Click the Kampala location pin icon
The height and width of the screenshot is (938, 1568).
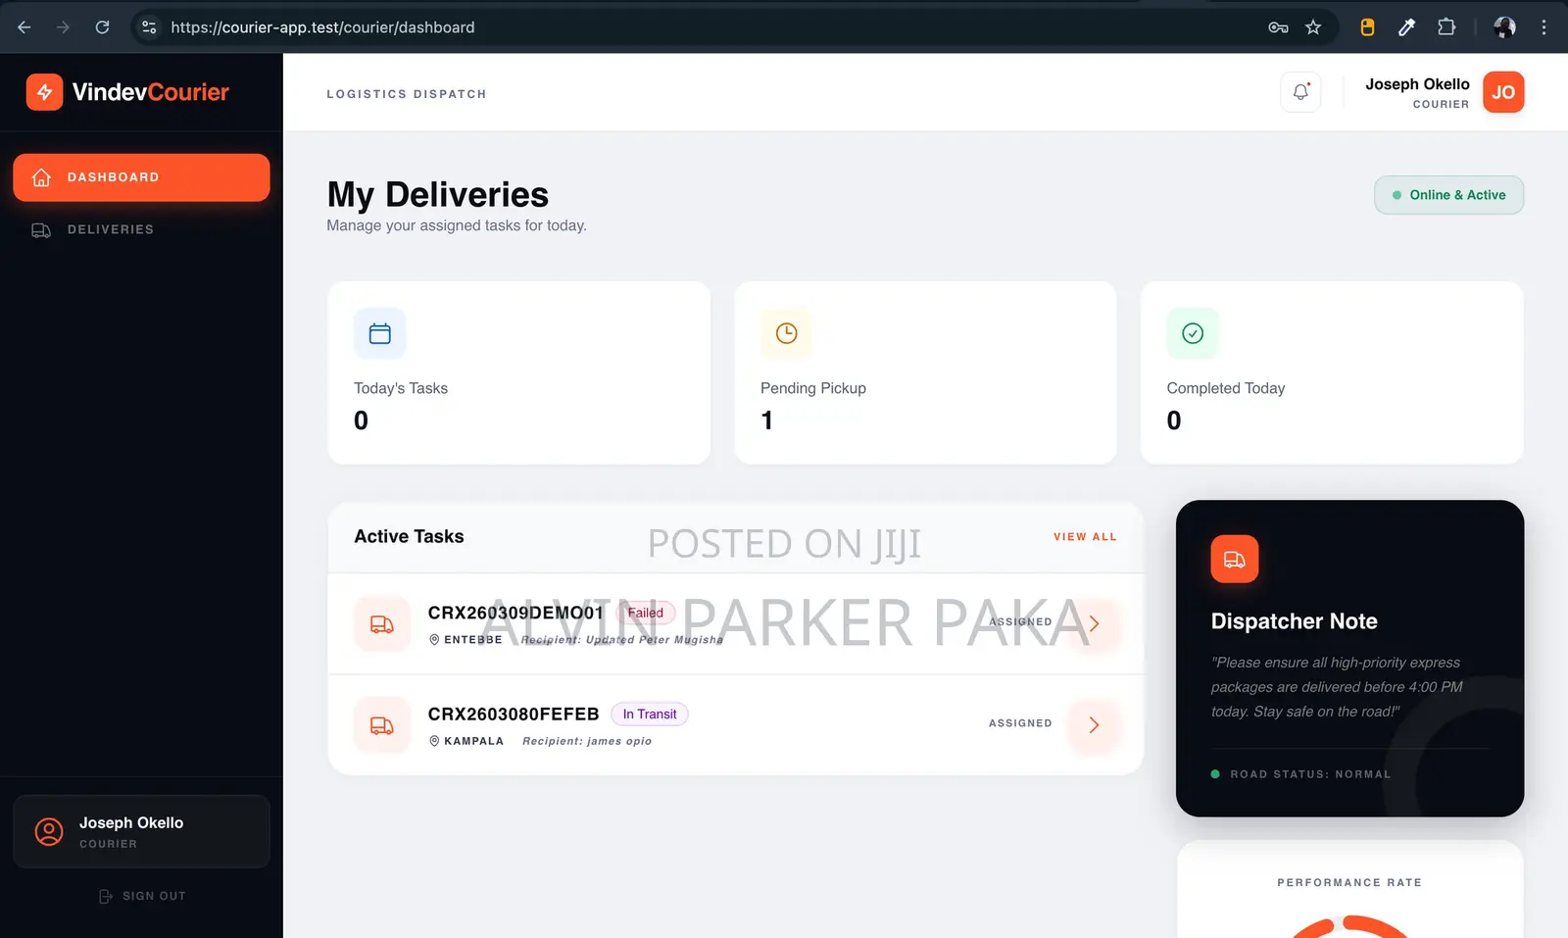[x=434, y=741]
